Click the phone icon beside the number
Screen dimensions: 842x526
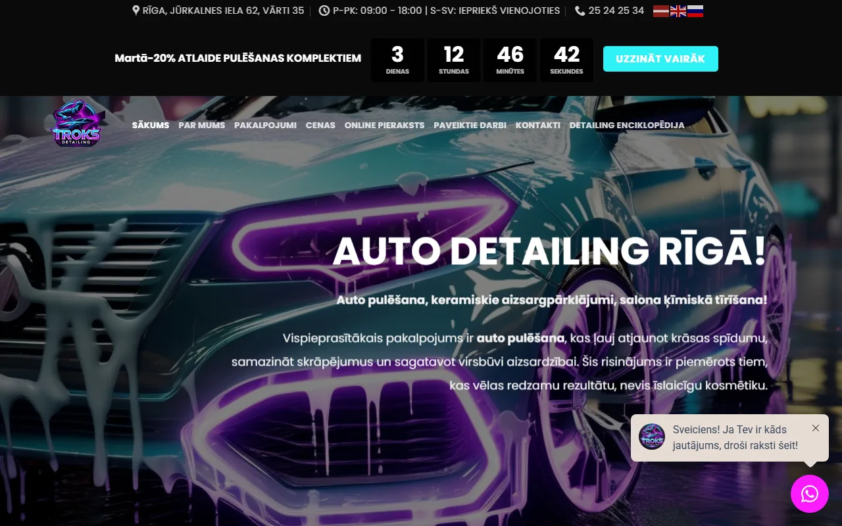point(580,11)
